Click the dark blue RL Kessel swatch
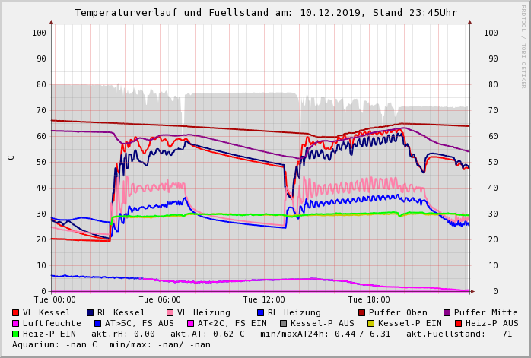Image resolution: width=531 pixels, height=358 pixels. 90,312
